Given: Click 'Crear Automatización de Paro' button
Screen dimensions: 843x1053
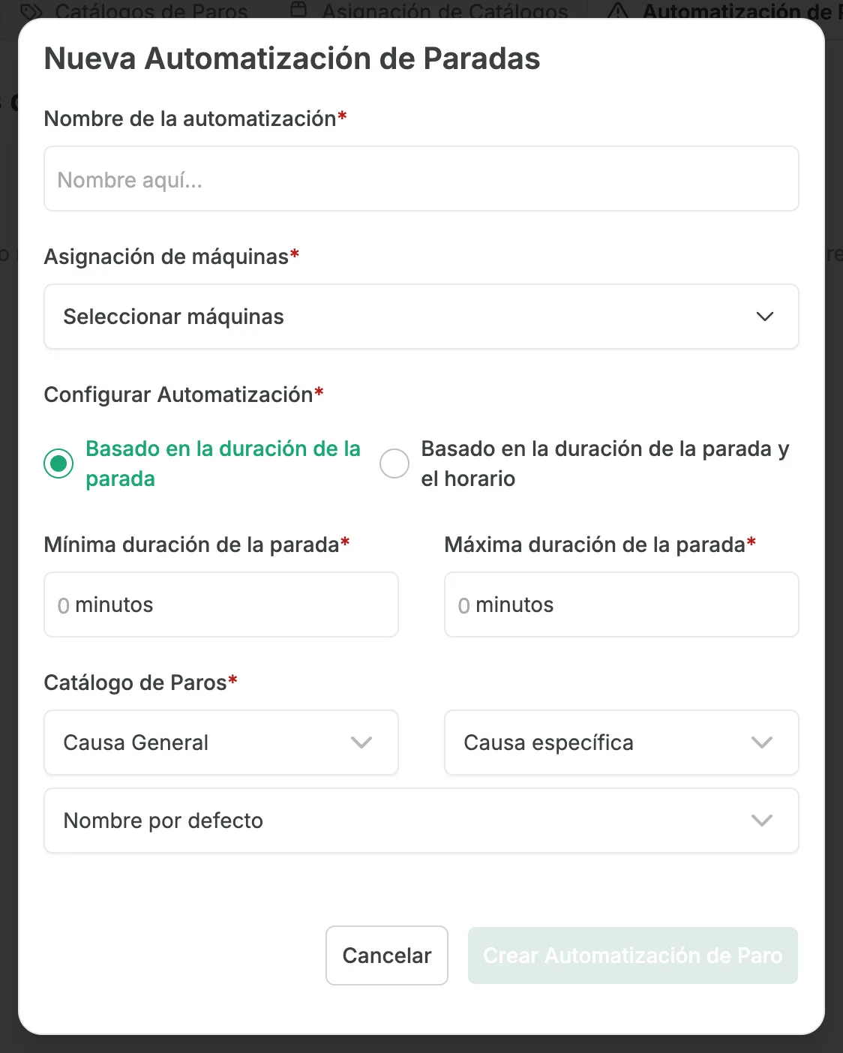Looking at the screenshot, I should [x=633, y=955].
